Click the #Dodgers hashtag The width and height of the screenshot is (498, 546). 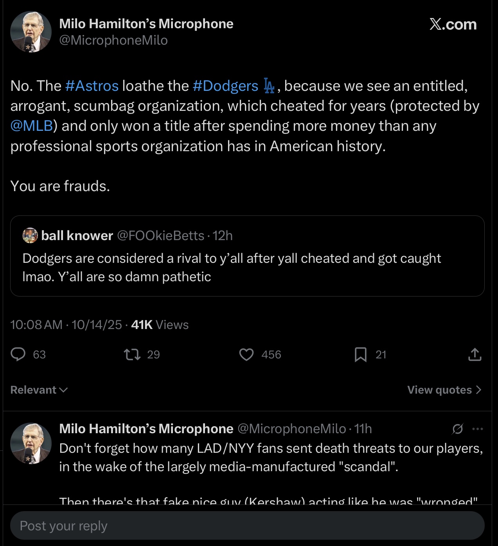(x=225, y=86)
